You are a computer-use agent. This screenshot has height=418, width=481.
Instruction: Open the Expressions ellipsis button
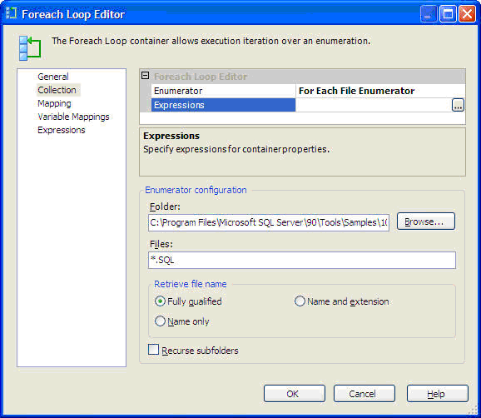[x=458, y=105]
